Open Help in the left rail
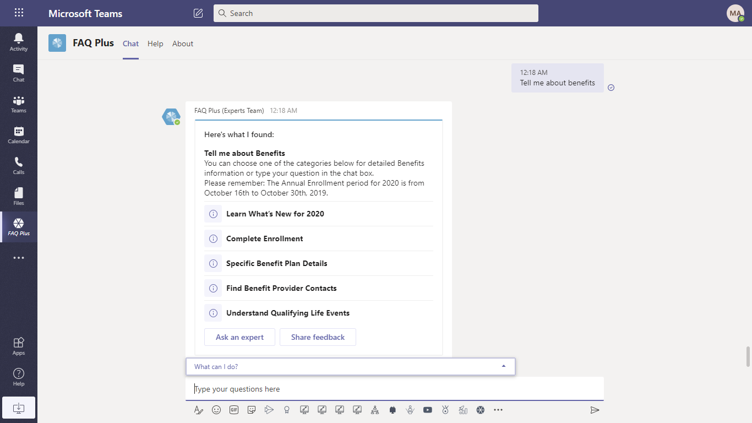Viewport: 752px width, 423px height. click(19, 377)
